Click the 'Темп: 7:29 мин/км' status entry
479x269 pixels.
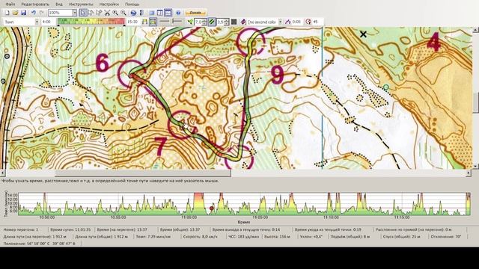tap(153, 236)
